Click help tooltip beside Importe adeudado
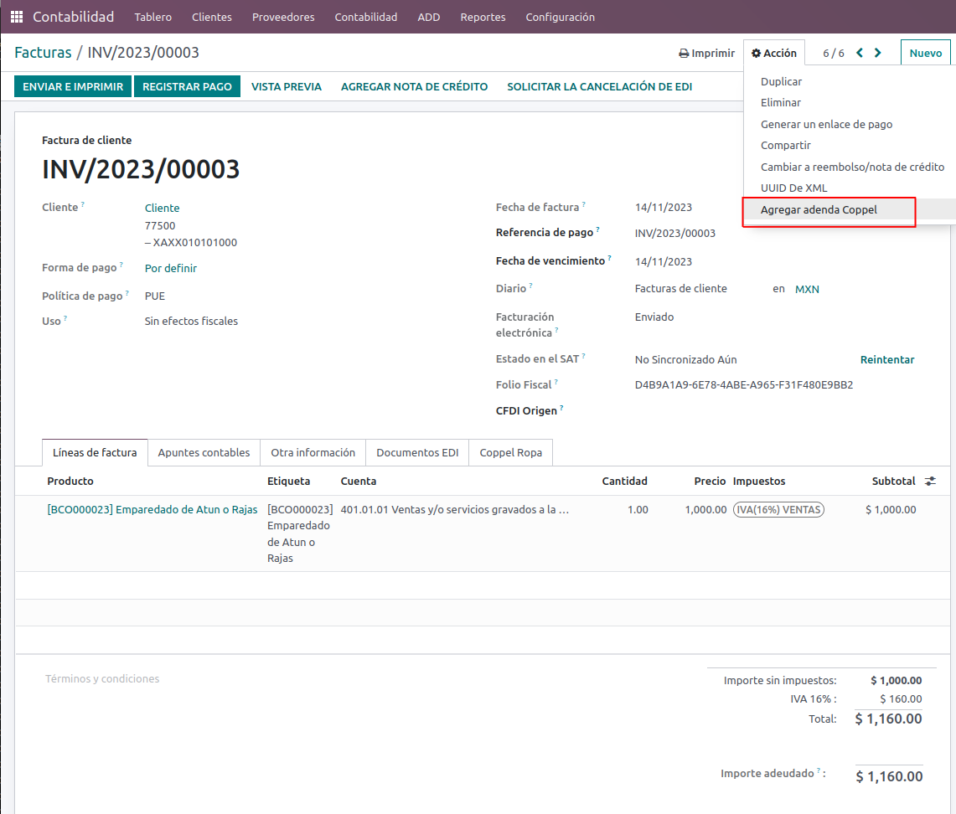The height and width of the screenshot is (814, 956). [819, 771]
